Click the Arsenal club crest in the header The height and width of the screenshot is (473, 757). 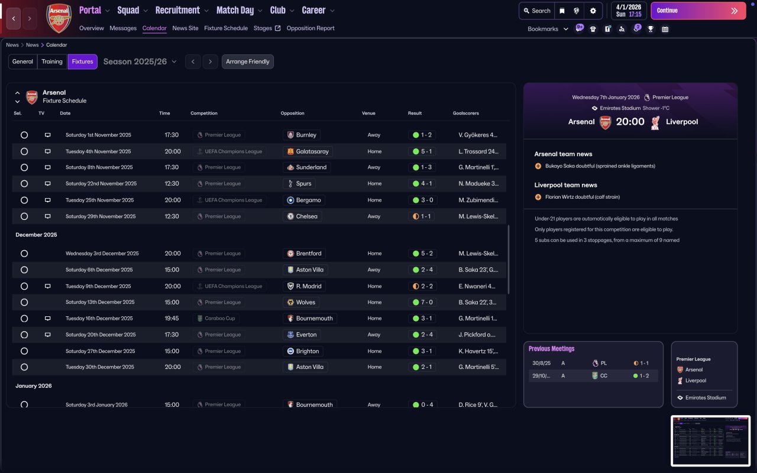[x=59, y=18]
